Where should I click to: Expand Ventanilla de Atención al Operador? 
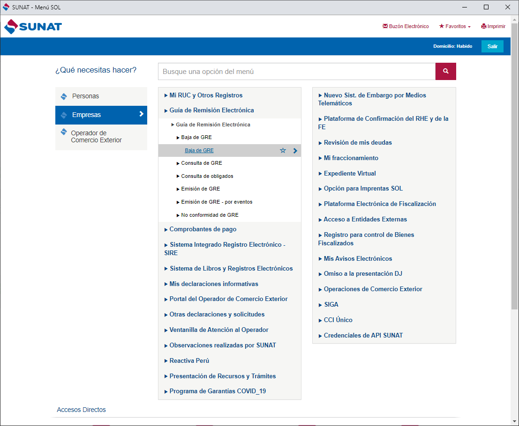(x=217, y=330)
